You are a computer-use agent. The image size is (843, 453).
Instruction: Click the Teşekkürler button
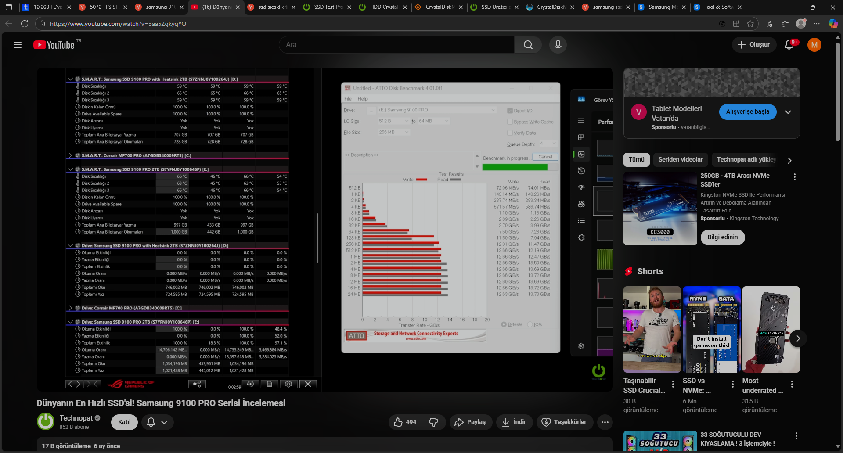point(565,422)
